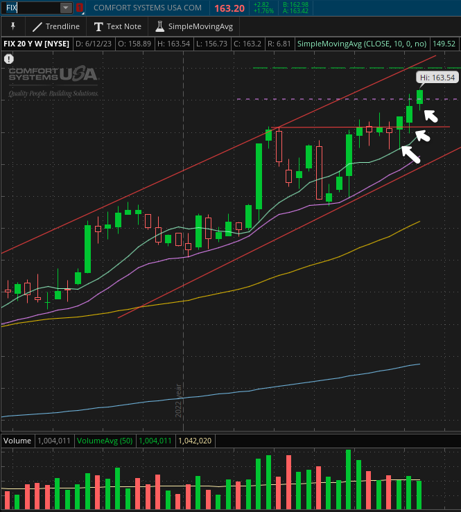Click the C: 163.2 close value
The height and width of the screenshot is (512, 461).
(x=247, y=44)
